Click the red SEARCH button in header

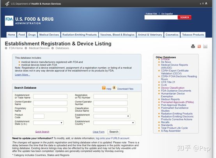[x=184, y=18]
